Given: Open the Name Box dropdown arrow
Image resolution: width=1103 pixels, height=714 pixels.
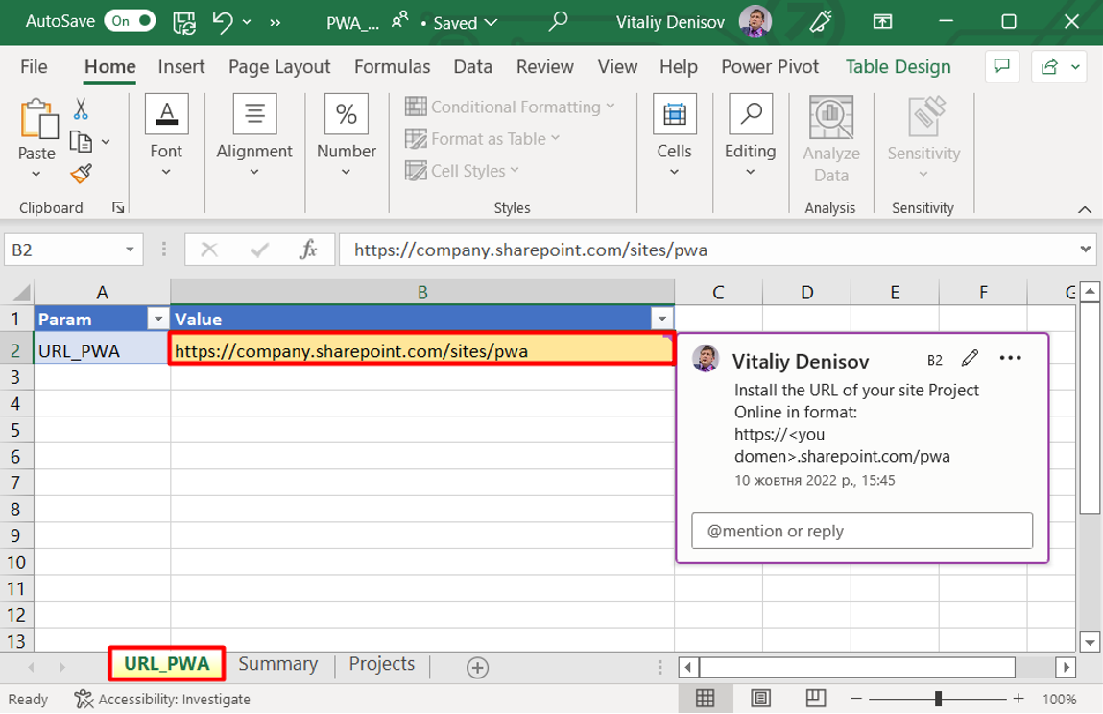Looking at the screenshot, I should coord(130,250).
